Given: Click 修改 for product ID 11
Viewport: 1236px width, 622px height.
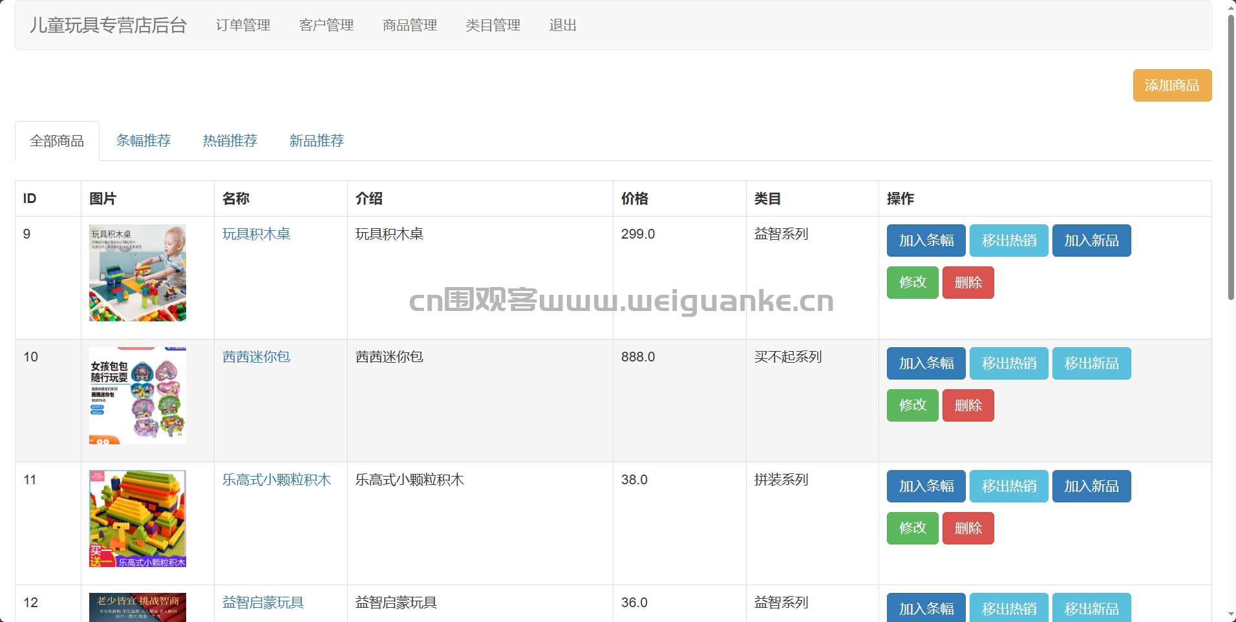Looking at the screenshot, I should [912, 528].
